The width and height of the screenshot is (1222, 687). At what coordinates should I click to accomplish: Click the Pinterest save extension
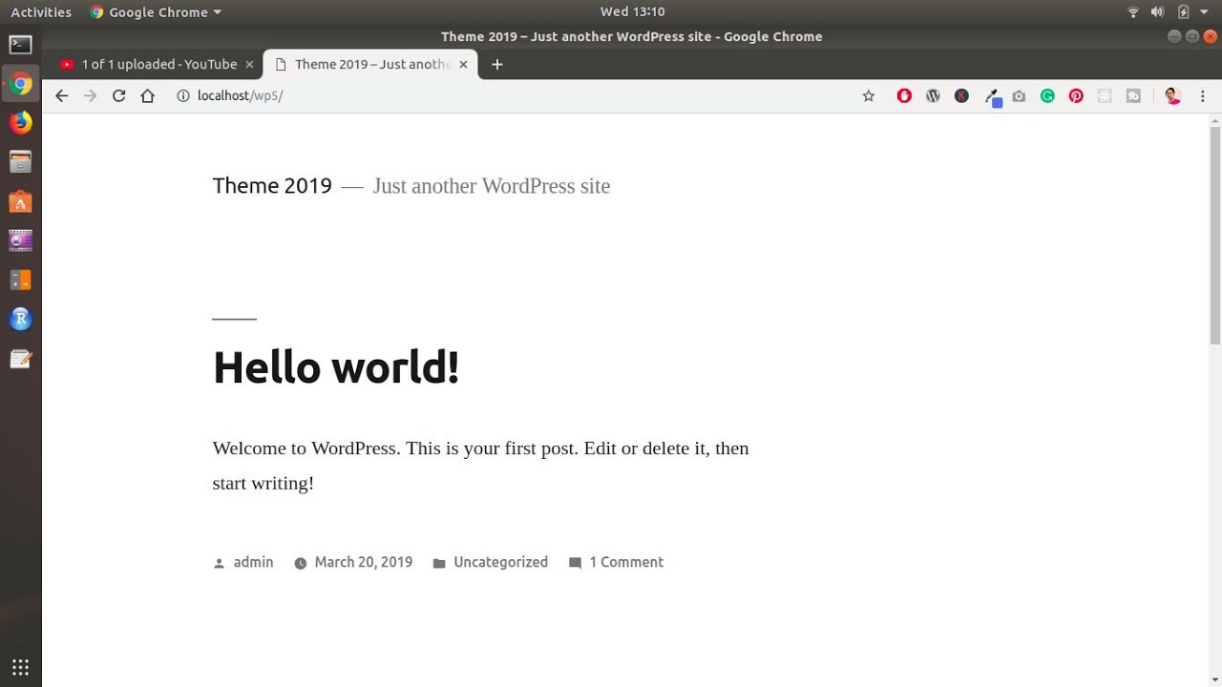pyautogui.click(x=1076, y=95)
